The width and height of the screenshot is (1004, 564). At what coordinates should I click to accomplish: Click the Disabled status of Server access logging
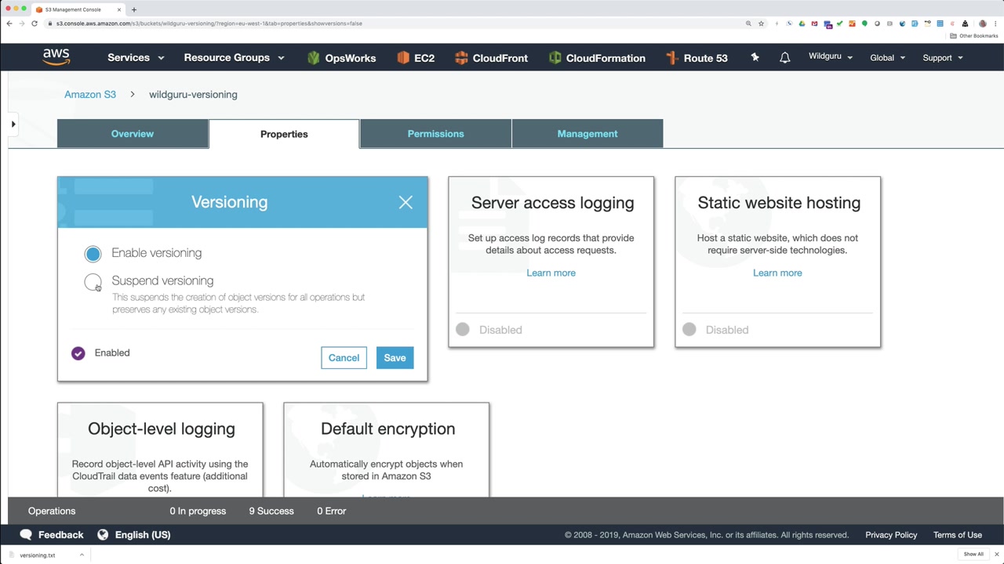coord(489,330)
